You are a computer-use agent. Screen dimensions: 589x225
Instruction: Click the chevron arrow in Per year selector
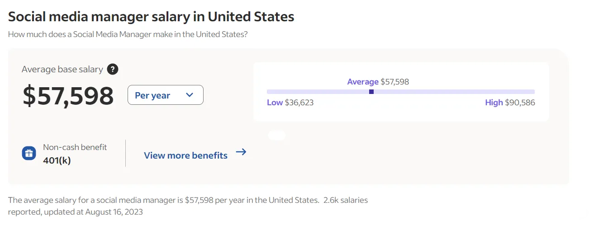pos(190,95)
